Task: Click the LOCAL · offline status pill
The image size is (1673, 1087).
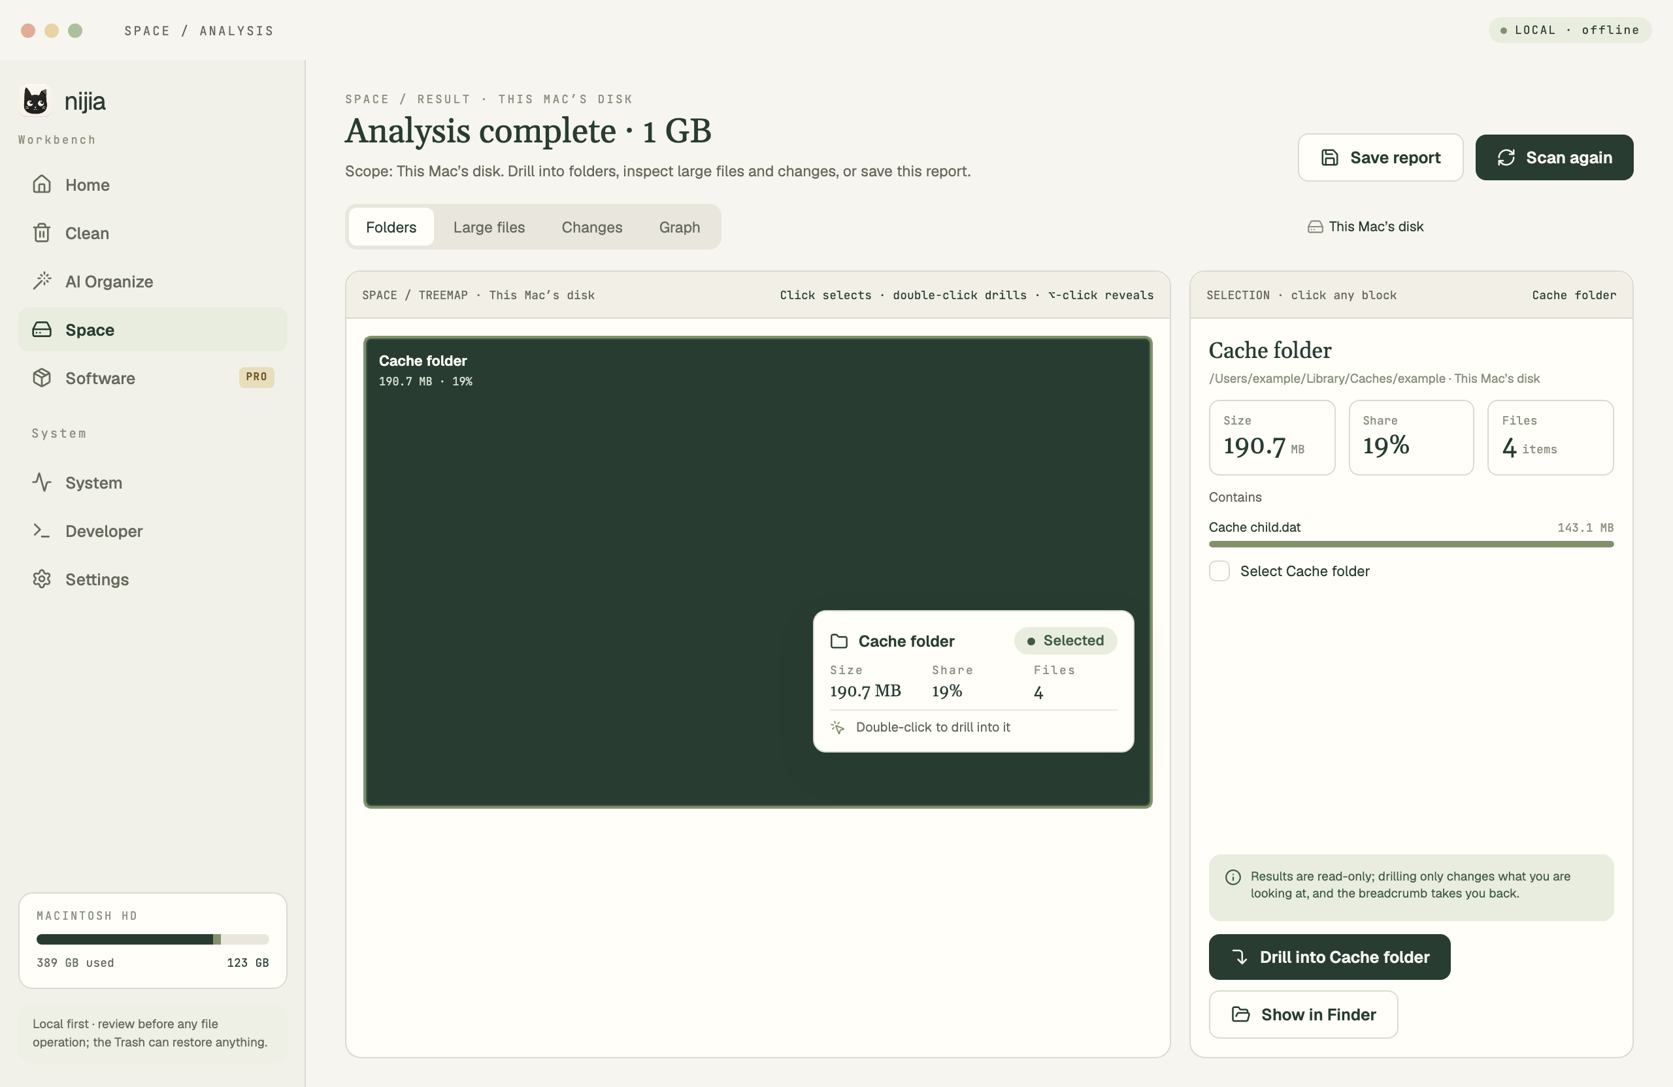Action: [x=1569, y=30]
